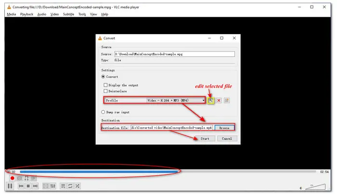Adjust the volume slider
Viewport: 337px width, 194px height.
(x=315, y=187)
